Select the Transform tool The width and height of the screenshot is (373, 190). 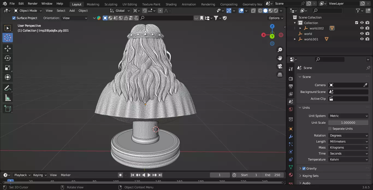coord(8,77)
